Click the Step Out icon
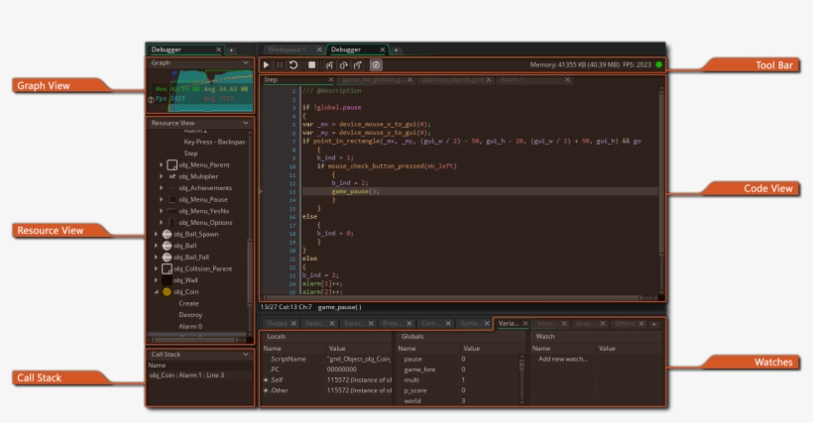 (357, 64)
